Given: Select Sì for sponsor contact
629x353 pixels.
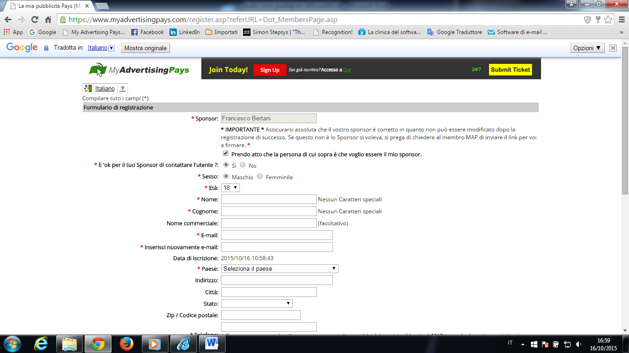Looking at the screenshot, I should 226,165.
